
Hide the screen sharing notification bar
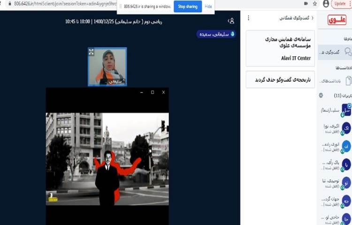pos(208,7)
